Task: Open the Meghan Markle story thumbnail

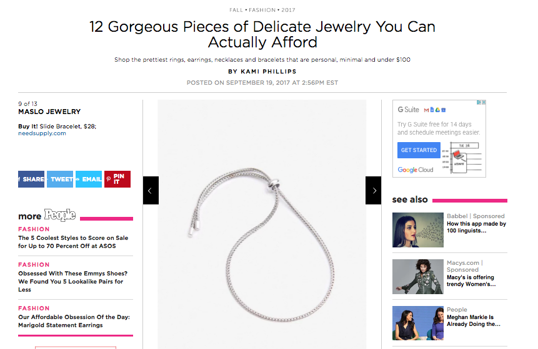Action: [417, 323]
